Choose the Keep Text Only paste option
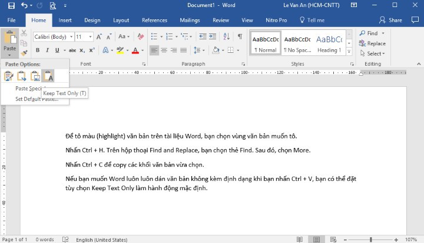Screen dimensions: 424x243 pos(48,76)
